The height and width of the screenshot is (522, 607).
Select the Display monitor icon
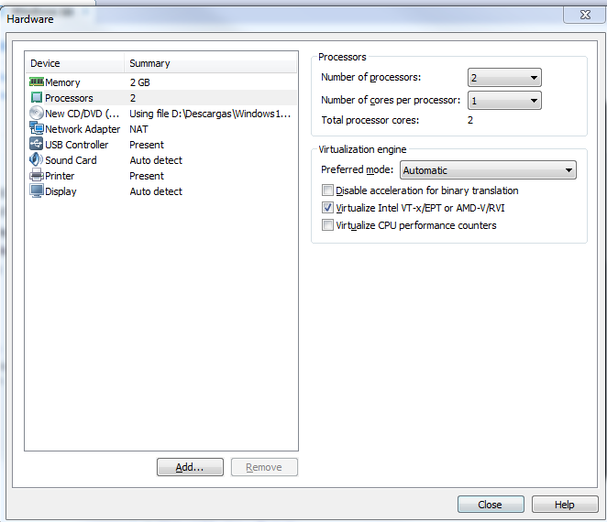[x=37, y=191]
